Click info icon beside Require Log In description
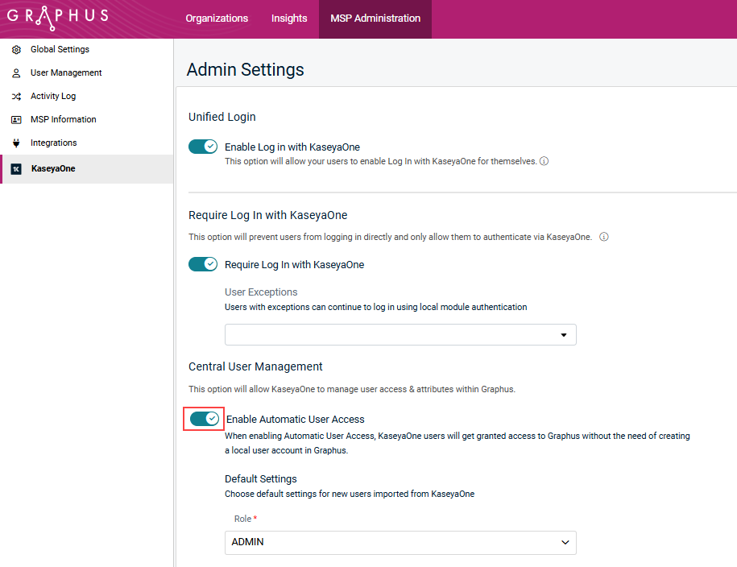 [604, 237]
